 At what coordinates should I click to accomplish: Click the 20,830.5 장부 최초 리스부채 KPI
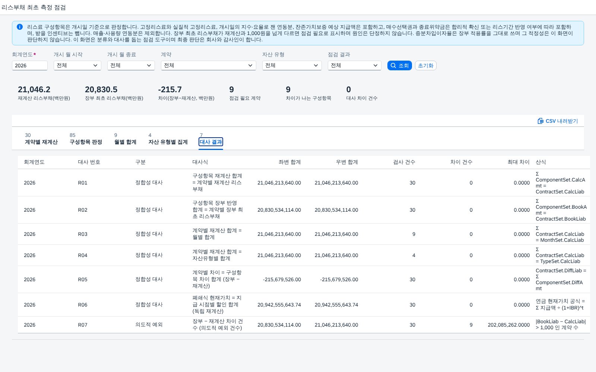pyautogui.click(x=114, y=93)
